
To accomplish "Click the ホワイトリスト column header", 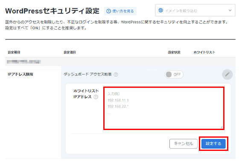I will point(204,52).
